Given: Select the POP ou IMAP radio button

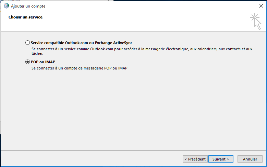Looking at the screenshot, I should pyautogui.click(x=27, y=62).
